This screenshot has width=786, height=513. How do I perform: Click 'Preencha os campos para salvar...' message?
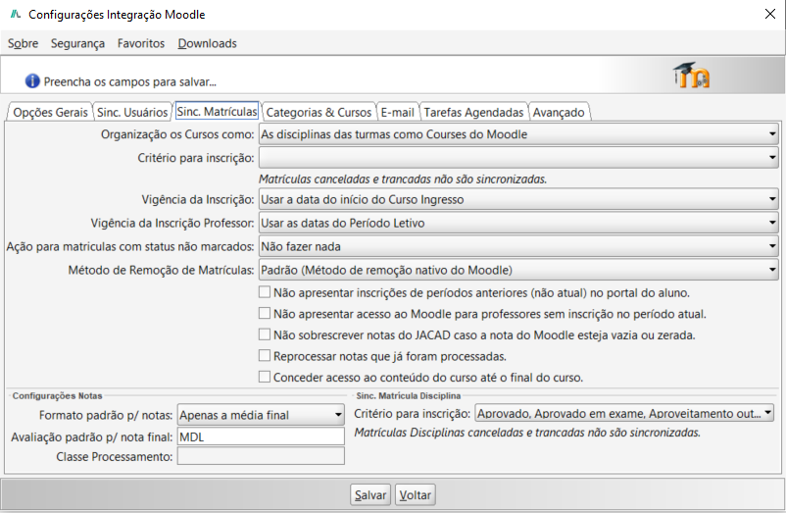[129, 81]
